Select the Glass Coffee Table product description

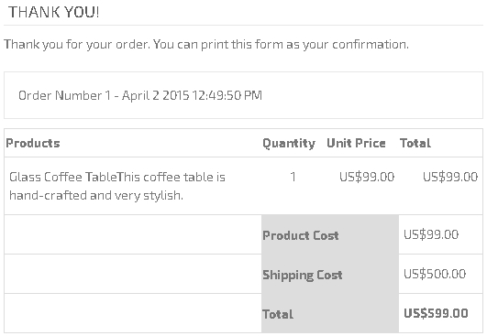click(117, 186)
